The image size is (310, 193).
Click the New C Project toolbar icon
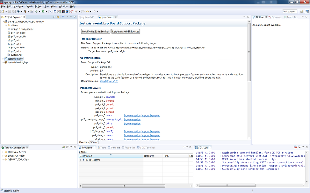click(3, 11)
